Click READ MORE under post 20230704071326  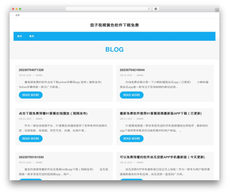[31, 95]
